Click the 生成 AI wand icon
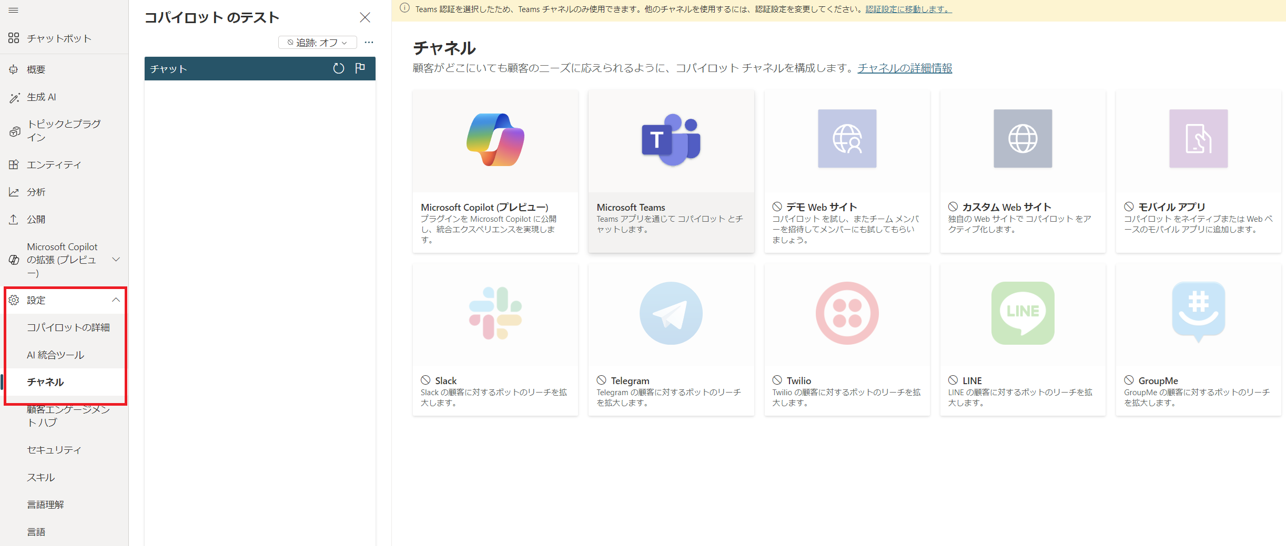This screenshot has height=546, width=1286. click(14, 97)
